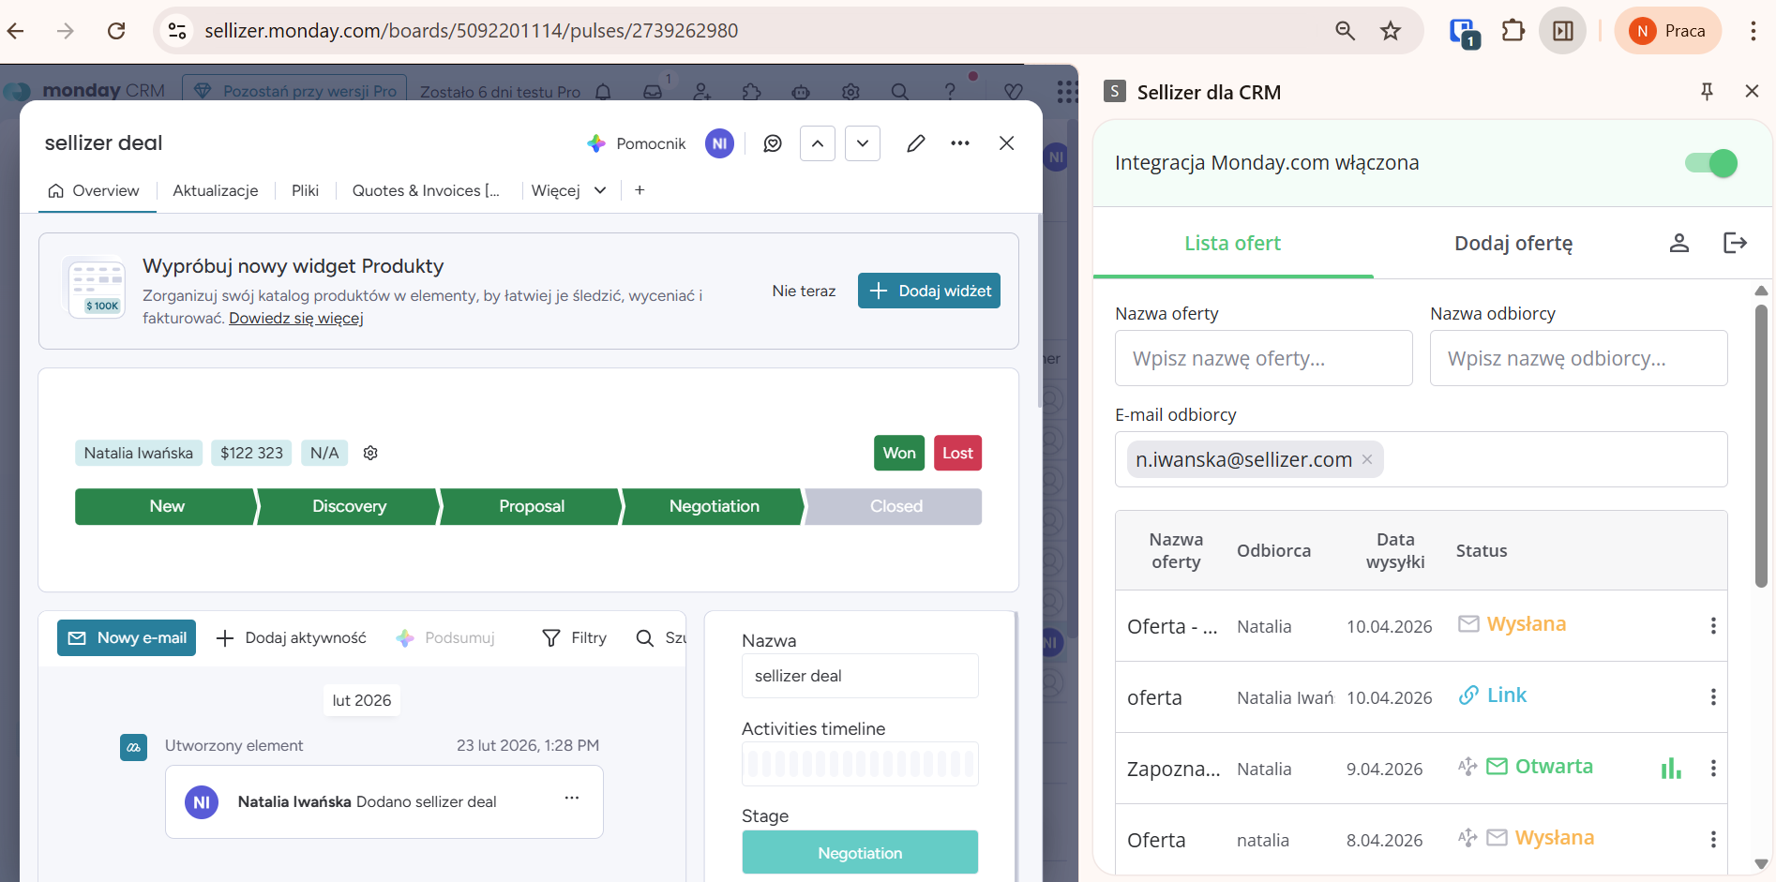Image resolution: width=1776 pixels, height=882 pixels.
Task: Click the Dodaj widżet button
Action: tap(928, 292)
